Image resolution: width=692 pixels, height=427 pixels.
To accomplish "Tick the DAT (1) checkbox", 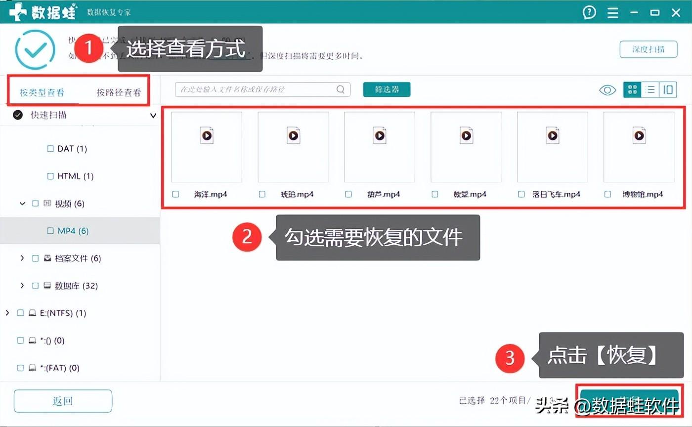I will pos(50,148).
